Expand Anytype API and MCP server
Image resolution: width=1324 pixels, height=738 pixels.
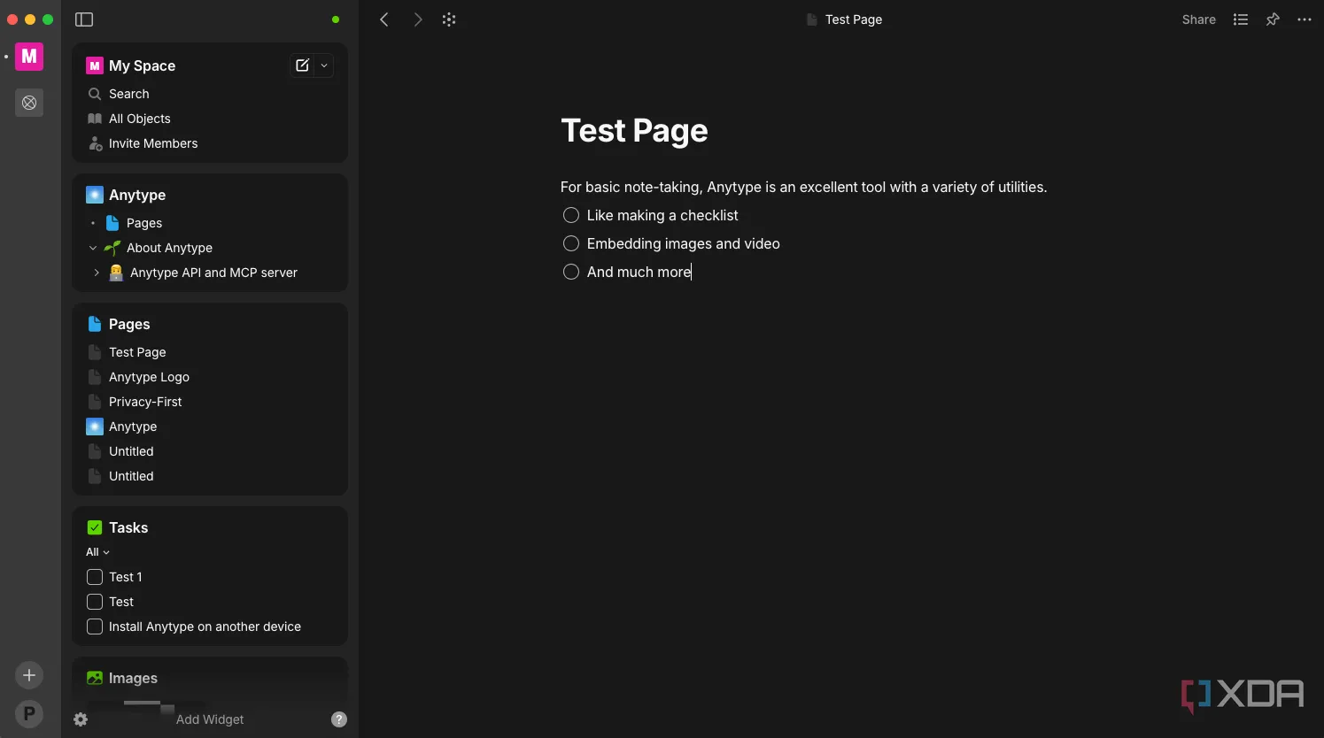click(97, 273)
